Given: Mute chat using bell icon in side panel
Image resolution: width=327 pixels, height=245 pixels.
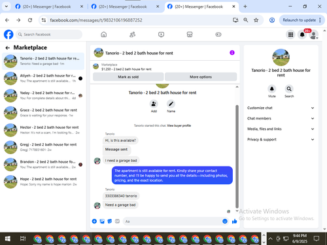Looking at the screenshot, I should click(x=272, y=89).
